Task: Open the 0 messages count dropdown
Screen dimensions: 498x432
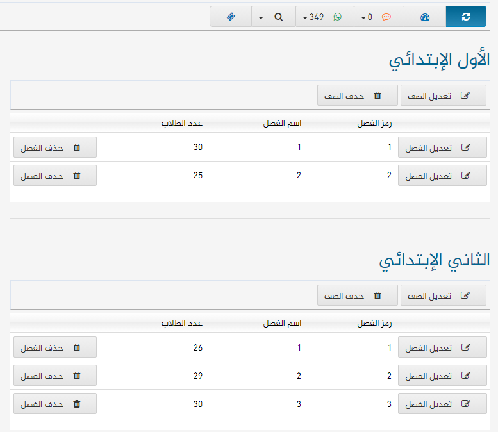Action: [x=366, y=17]
